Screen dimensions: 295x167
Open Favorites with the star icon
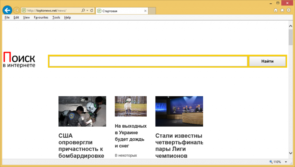coord(282,10)
